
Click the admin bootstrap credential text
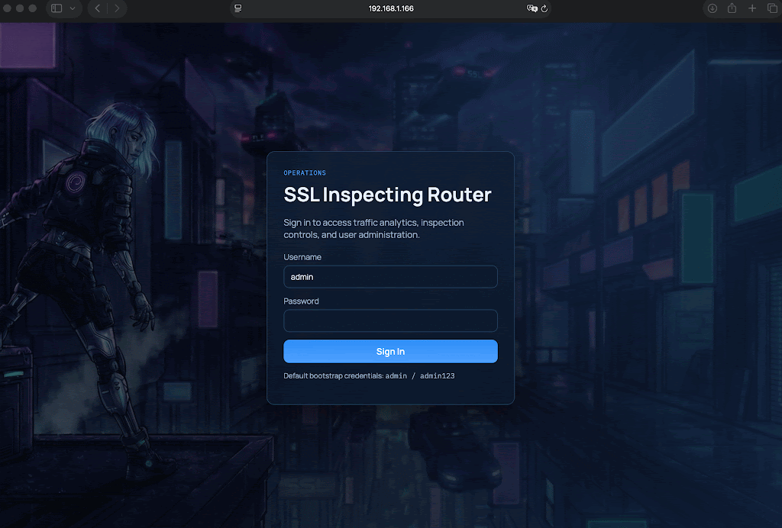pyautogui.click(x=396, y=375)
